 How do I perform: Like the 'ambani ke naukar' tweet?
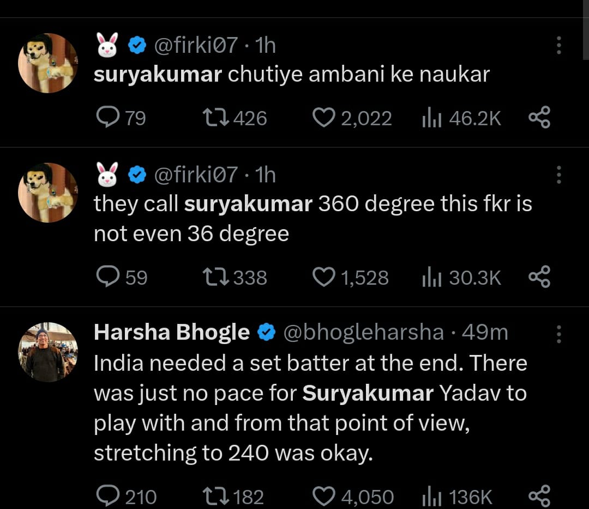coord(324,118)
